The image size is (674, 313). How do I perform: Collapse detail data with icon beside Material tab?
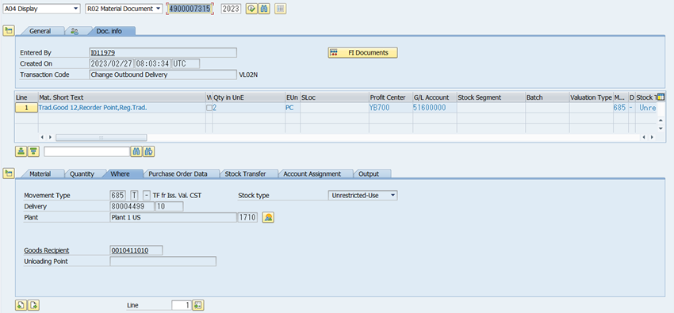pyautogui.click(x=9, y=173)
